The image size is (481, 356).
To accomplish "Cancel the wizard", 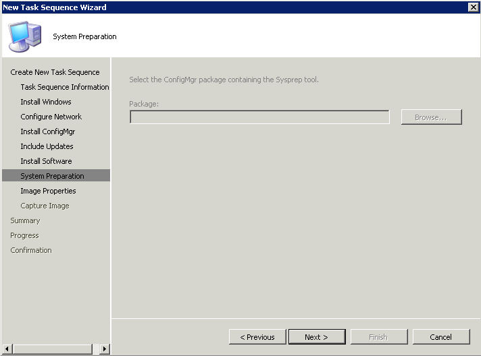I will (441, 337).
